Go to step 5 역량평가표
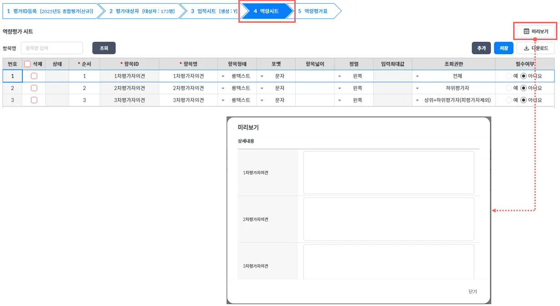Viewport: 560px width, 306px height. click(314, 11)
